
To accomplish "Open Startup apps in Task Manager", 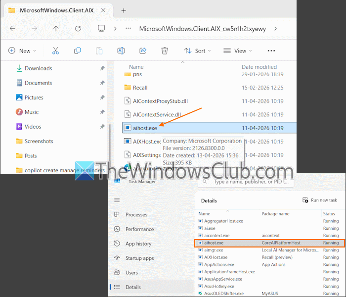I will point(139,258).
